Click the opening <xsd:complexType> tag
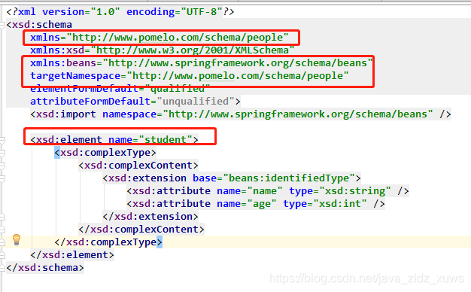 coord(105,153)
